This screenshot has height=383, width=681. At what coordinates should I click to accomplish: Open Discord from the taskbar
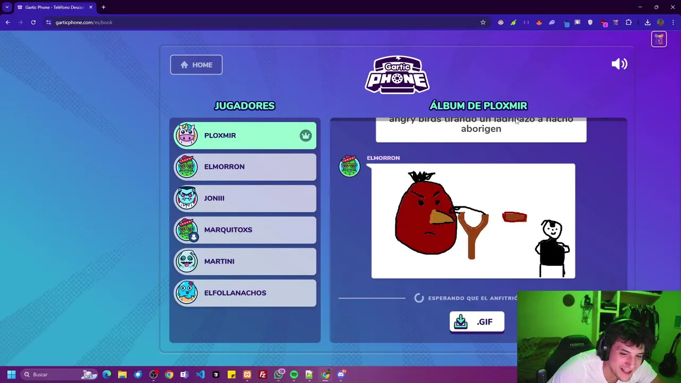tap(341, 374)
